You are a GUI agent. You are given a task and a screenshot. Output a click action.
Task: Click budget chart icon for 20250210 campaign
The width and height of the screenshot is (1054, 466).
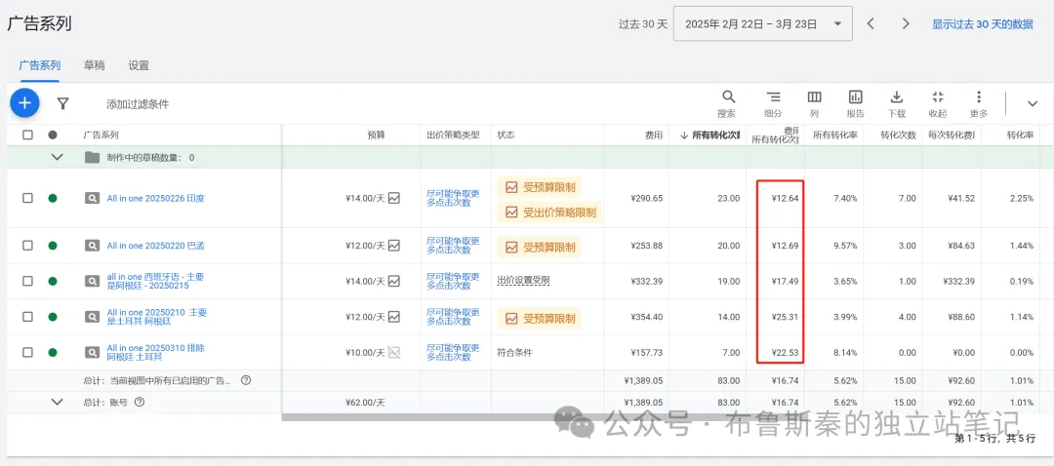point(394,317)
